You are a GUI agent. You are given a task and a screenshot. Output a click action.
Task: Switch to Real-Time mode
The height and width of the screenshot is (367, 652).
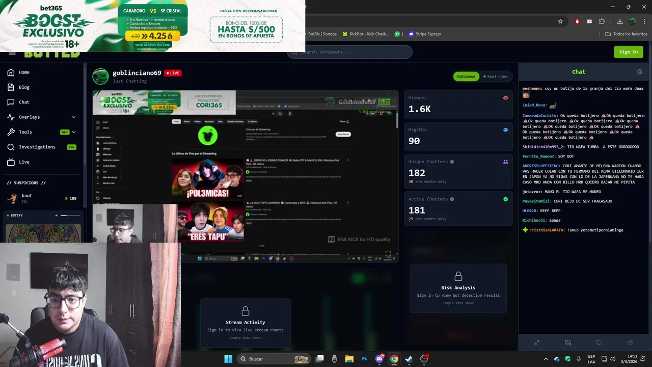tap(496, 76)
